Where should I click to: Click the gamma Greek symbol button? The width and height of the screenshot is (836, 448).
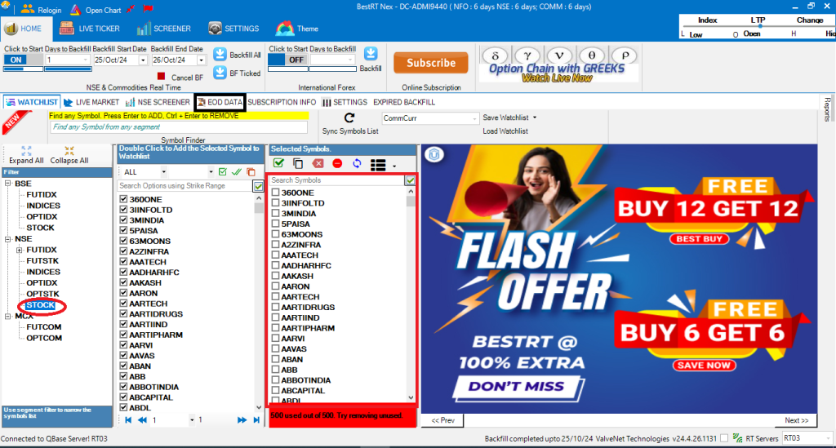pyautogui.click(x=527, y=55)
